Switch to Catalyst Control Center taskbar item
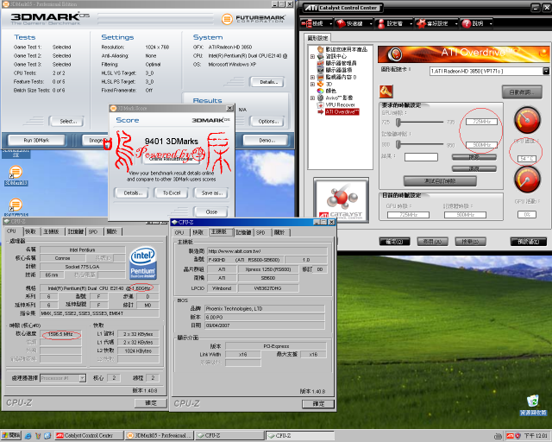Screen dimensions: 552x442 coord(90,436)
